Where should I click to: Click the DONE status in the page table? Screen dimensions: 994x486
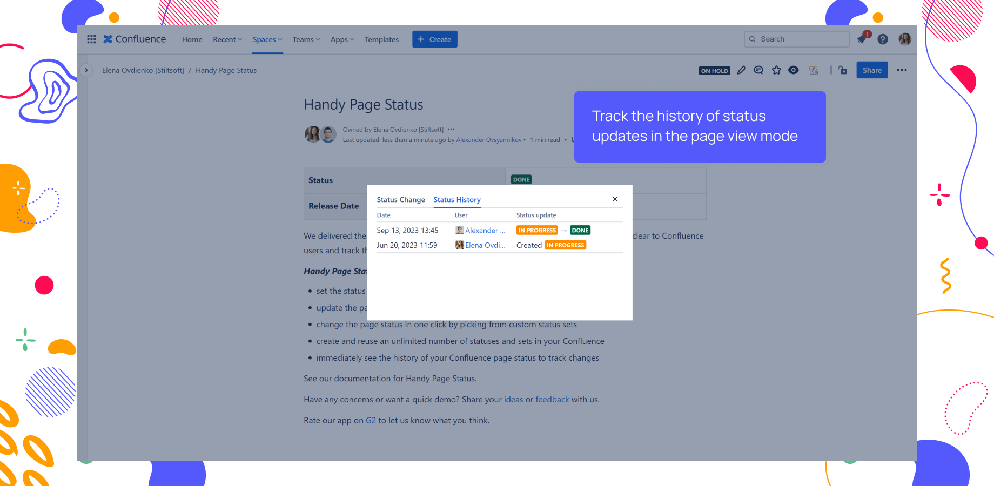click(x=521, y=180)
